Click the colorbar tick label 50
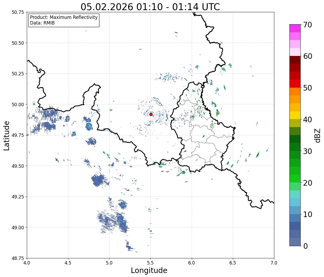 [x=308, y=88]
